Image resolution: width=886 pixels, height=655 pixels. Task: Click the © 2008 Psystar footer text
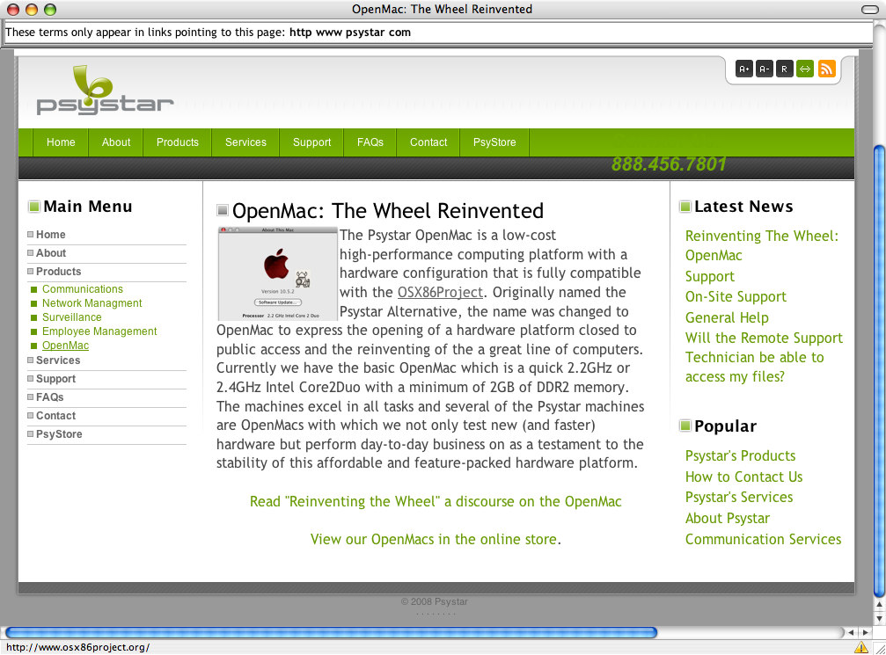434,602
